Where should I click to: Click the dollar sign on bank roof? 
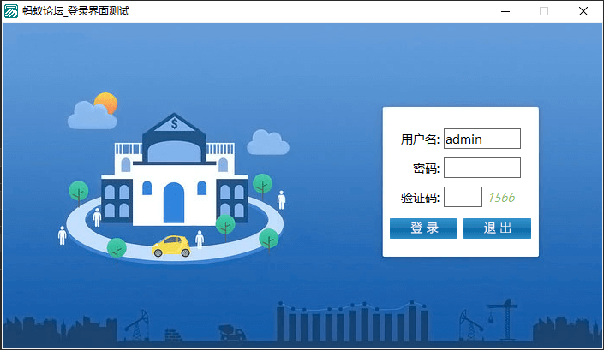(x=175, y=124)
